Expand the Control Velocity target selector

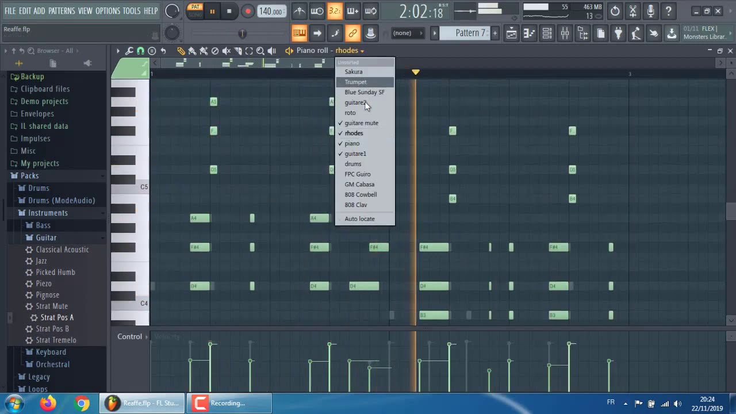tap(147, 337)
